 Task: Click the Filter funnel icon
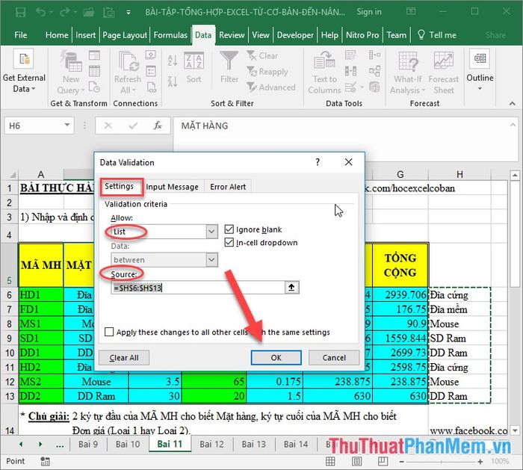tap(229, 61)
